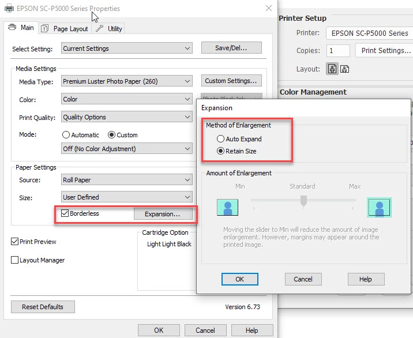Viewport: 413px width, 338px height.
Task: Click the Standard label above the slider
Action: point(302,186)
